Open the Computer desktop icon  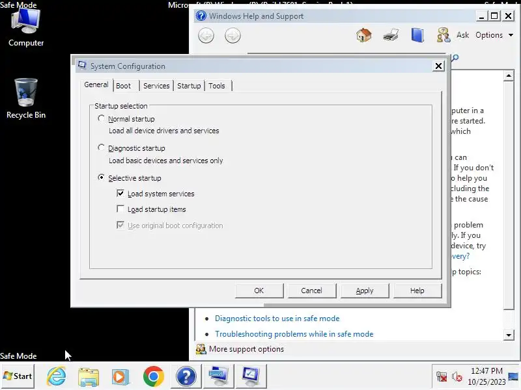coord(25,28)
